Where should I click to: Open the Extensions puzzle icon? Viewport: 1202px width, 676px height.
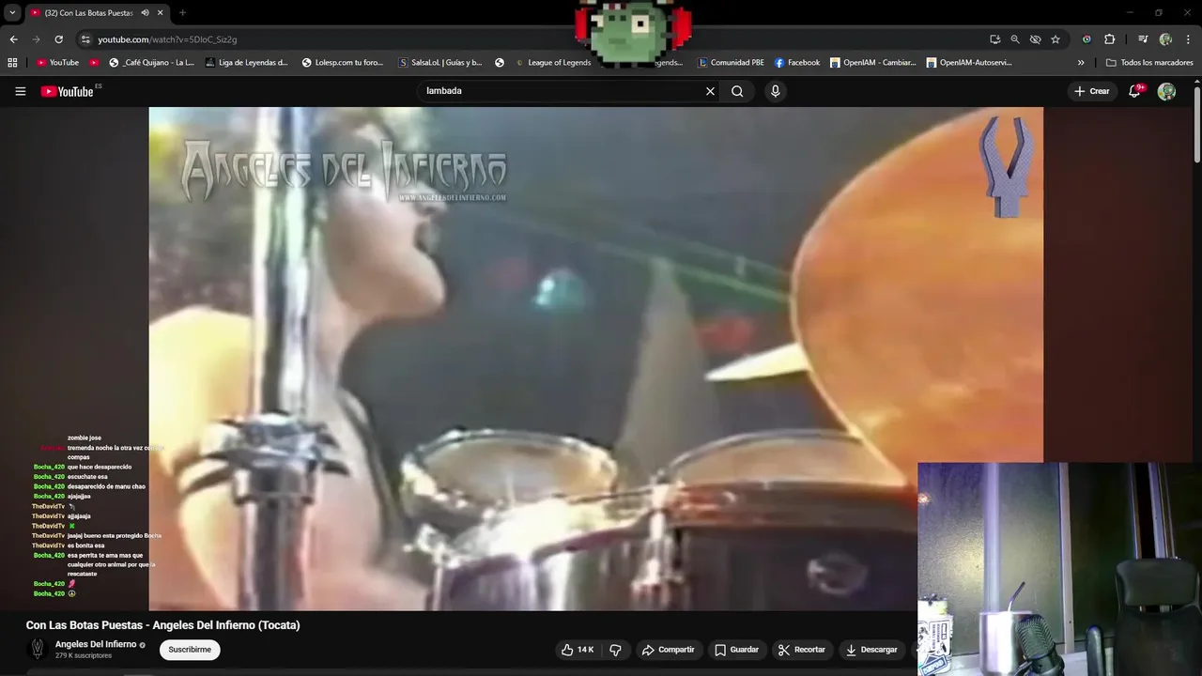pos(1109,39)
